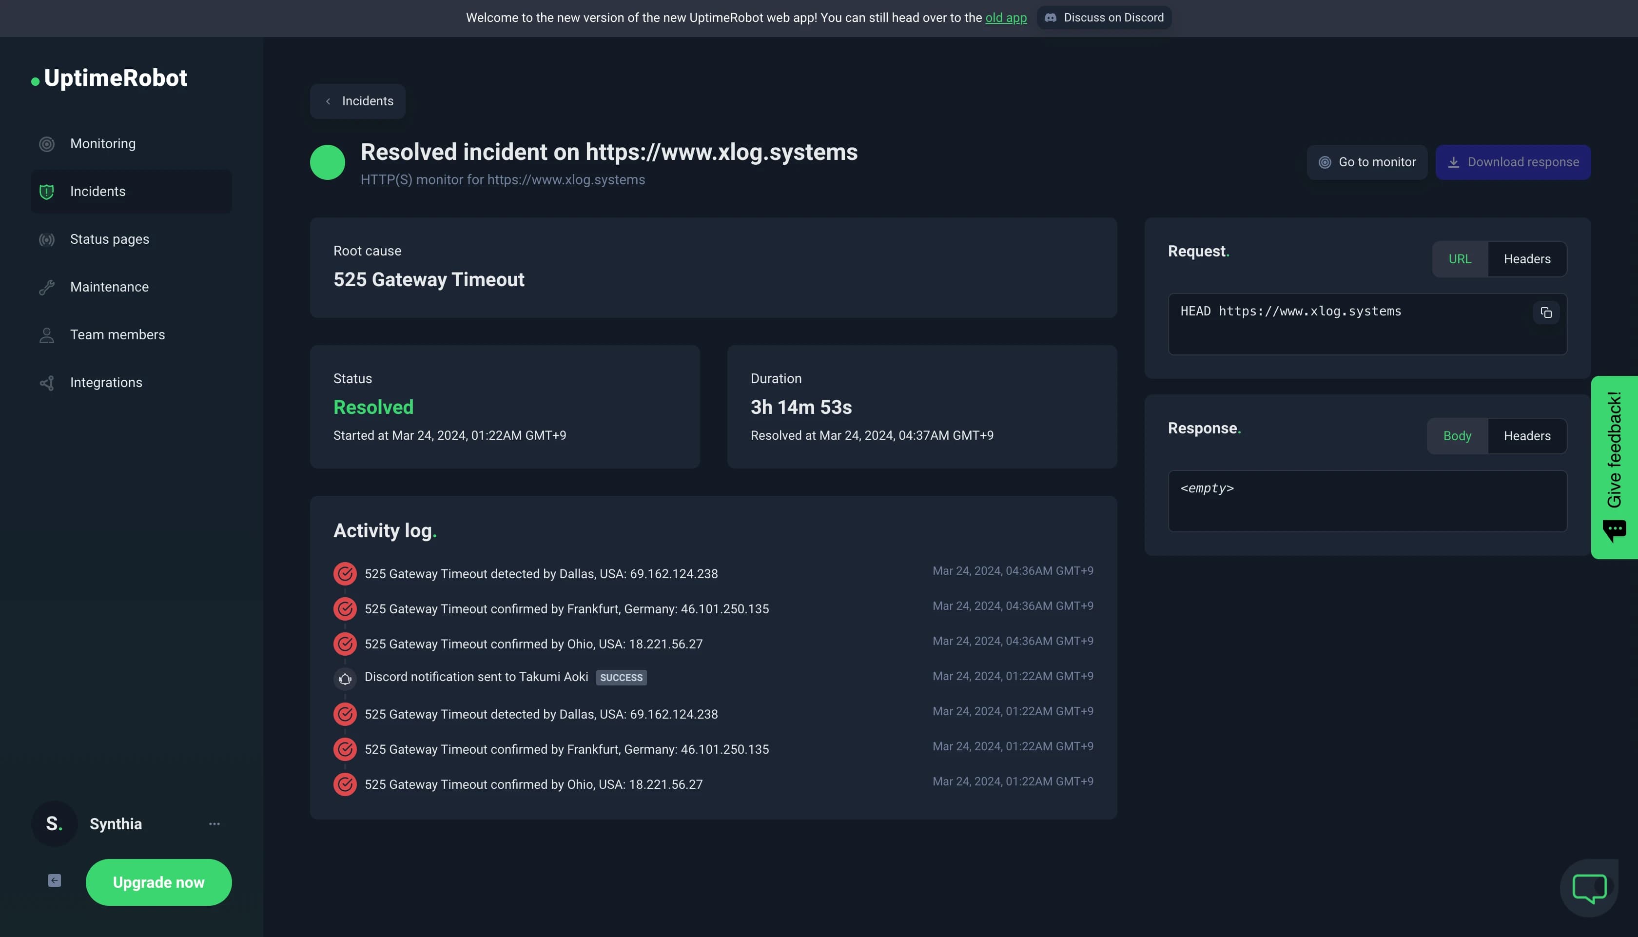
Task: Go back using Incidents chevron button
Action: (358, 101)
